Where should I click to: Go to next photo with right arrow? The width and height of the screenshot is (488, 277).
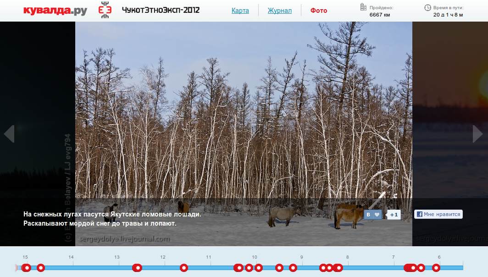pyautogui.click(x=478, y=134)
